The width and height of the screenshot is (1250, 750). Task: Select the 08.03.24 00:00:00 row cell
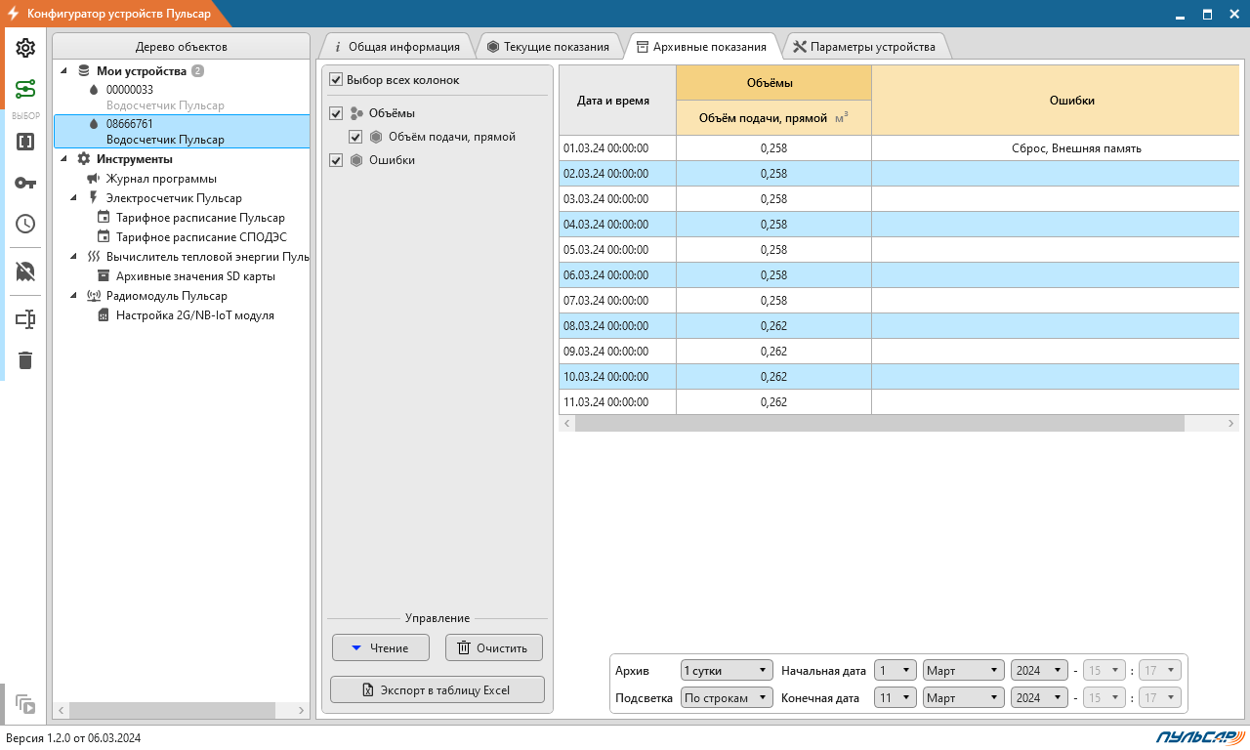pos(617,326)
